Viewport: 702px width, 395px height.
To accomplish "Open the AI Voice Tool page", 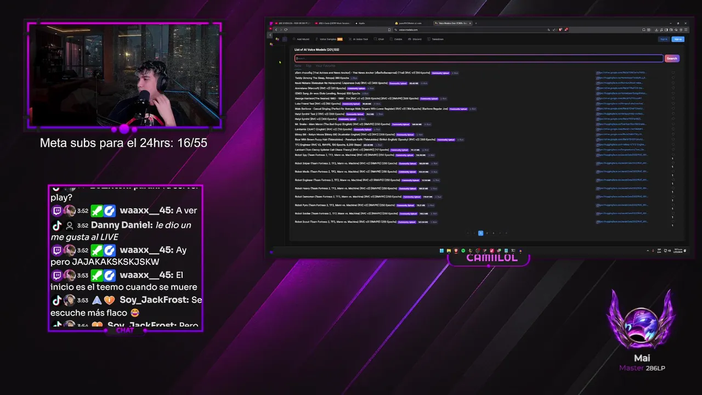I will [x=359, y=39].
